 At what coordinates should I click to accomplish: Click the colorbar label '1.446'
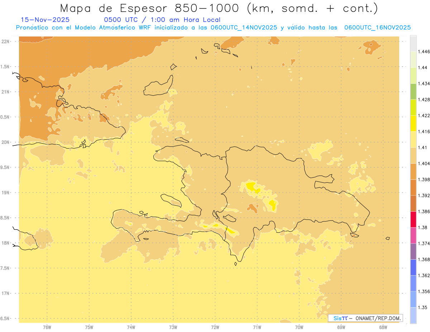coord(424,52)
